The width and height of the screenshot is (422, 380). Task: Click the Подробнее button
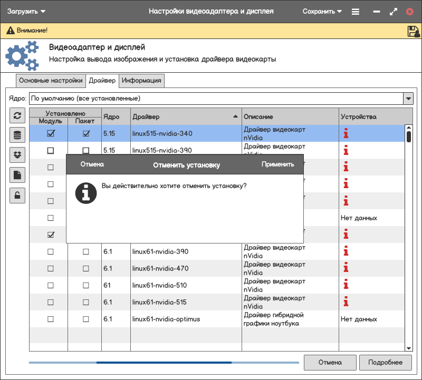point(385,363)
